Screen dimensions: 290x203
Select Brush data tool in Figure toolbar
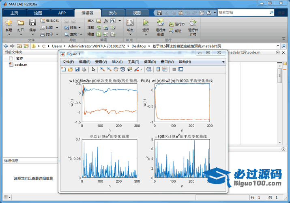tap(137, 69)
